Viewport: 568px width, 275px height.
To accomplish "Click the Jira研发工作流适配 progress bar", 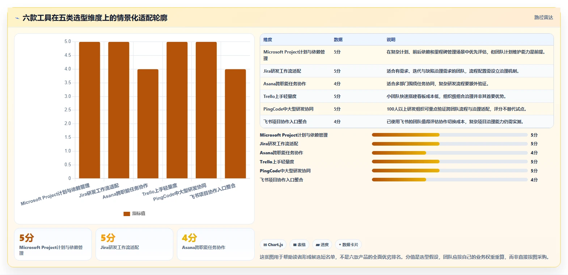I will click(450, 144).
